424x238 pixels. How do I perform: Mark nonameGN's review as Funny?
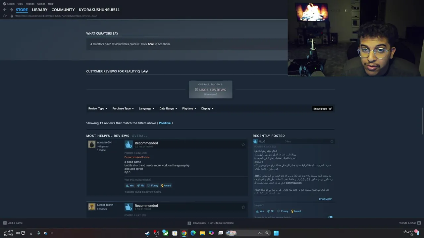pos(153,185)
